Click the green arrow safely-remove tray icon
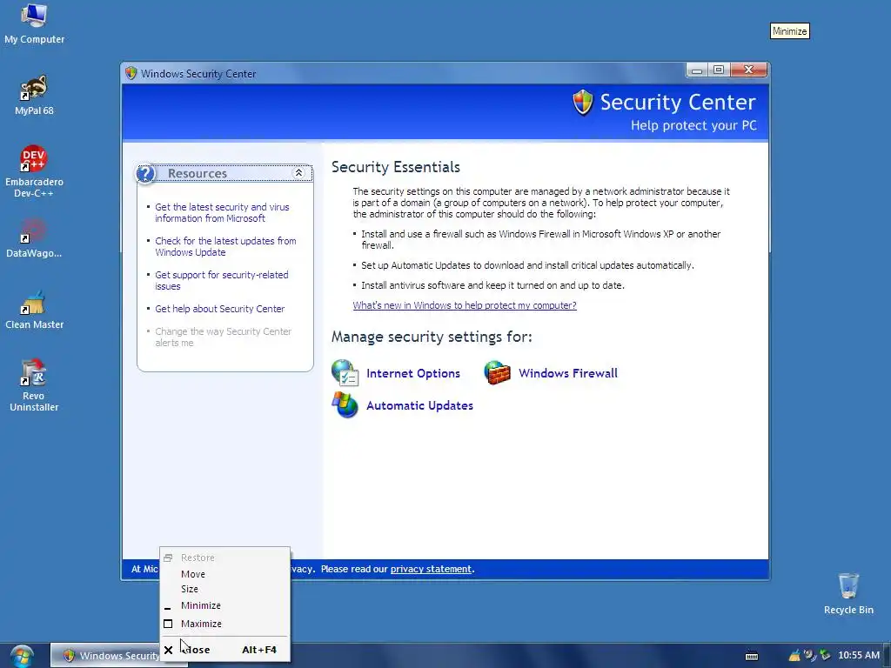 point(825,656)
